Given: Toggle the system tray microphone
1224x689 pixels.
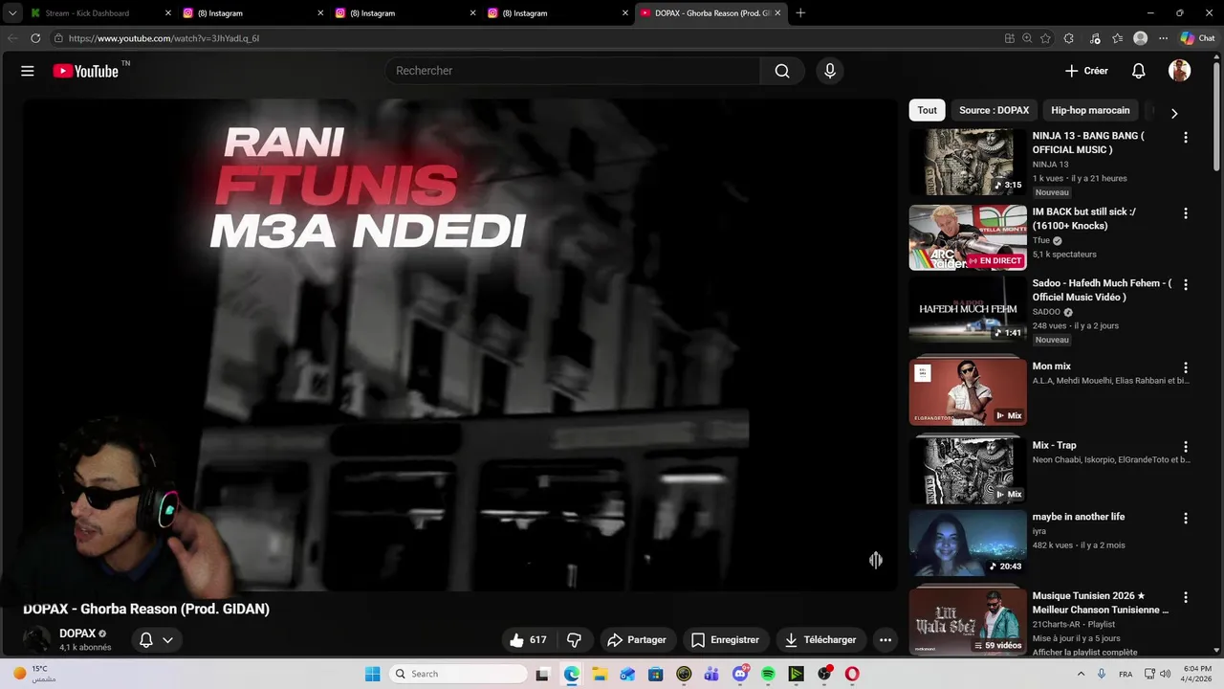Looking at the screenshot, I should pos(1102,674).
